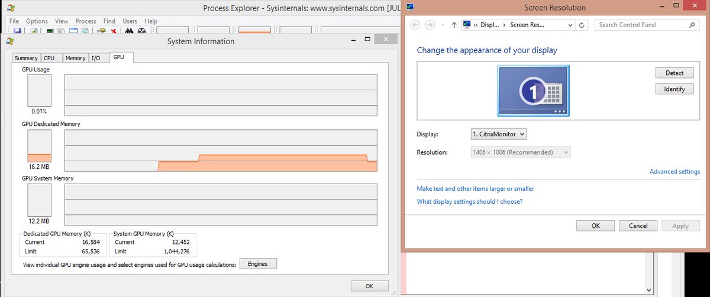The height and width of the screenshot is (297, 710).
Task: Switch to the Summary tab
Action: tap(26, 58)
